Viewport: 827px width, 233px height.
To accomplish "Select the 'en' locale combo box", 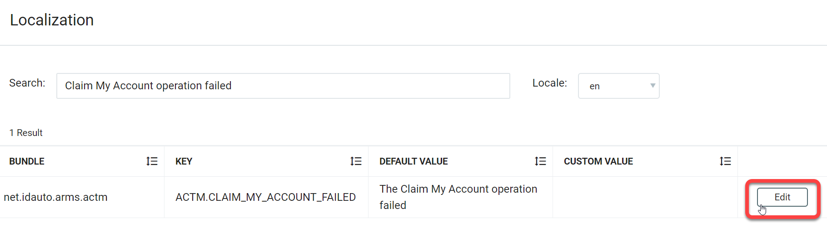I will click(618, 86).
